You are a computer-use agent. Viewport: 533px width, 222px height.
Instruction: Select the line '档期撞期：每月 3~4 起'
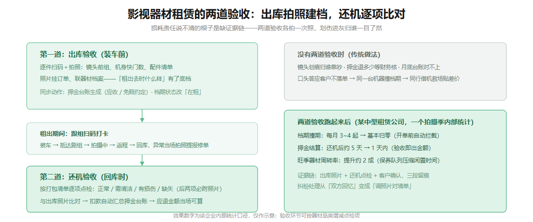pos(368,135)
